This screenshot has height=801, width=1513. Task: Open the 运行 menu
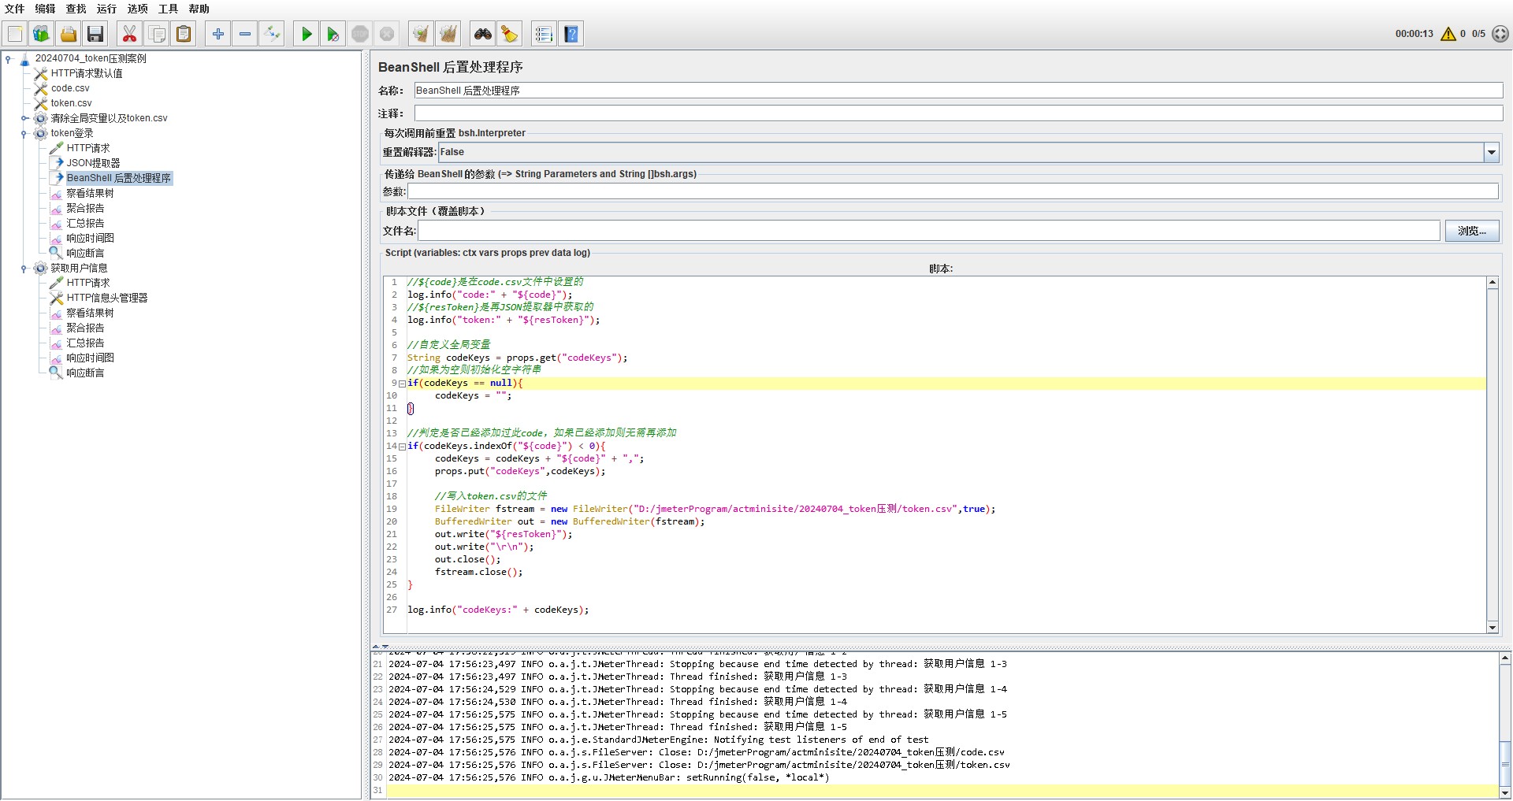[106, 9]
